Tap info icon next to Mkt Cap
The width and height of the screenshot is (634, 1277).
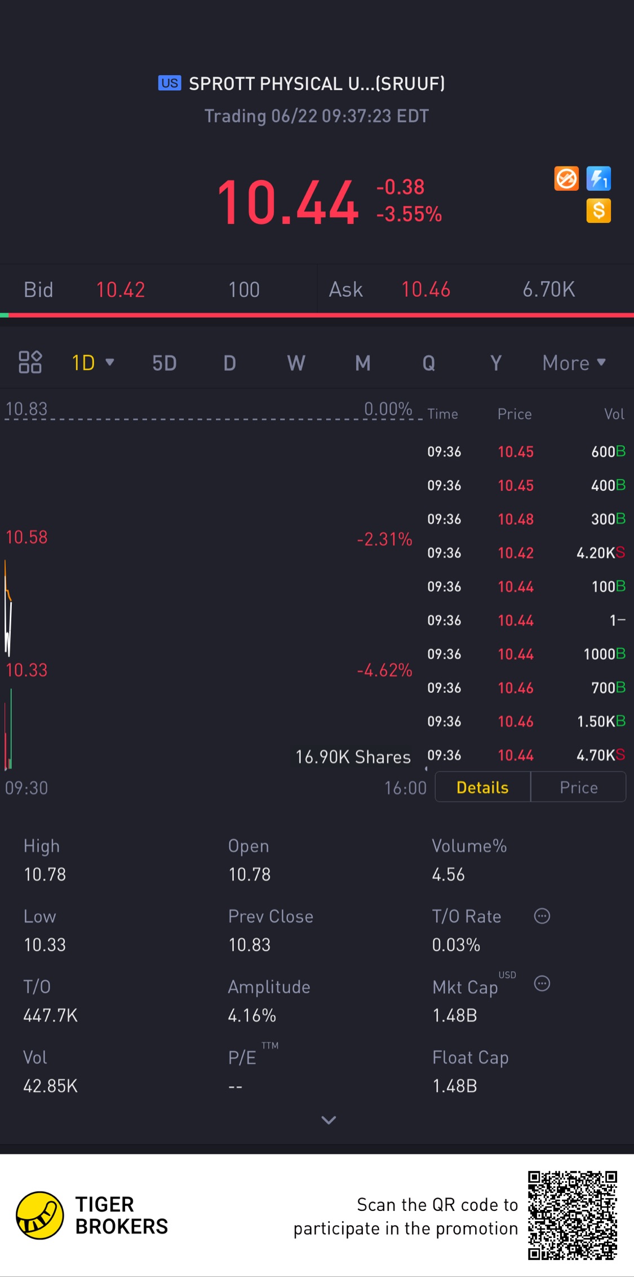click(542, 984)
